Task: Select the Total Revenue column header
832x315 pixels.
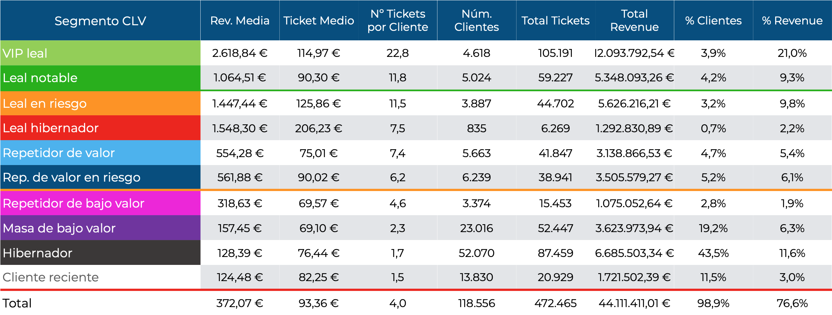Action: [x=634, y=21]
